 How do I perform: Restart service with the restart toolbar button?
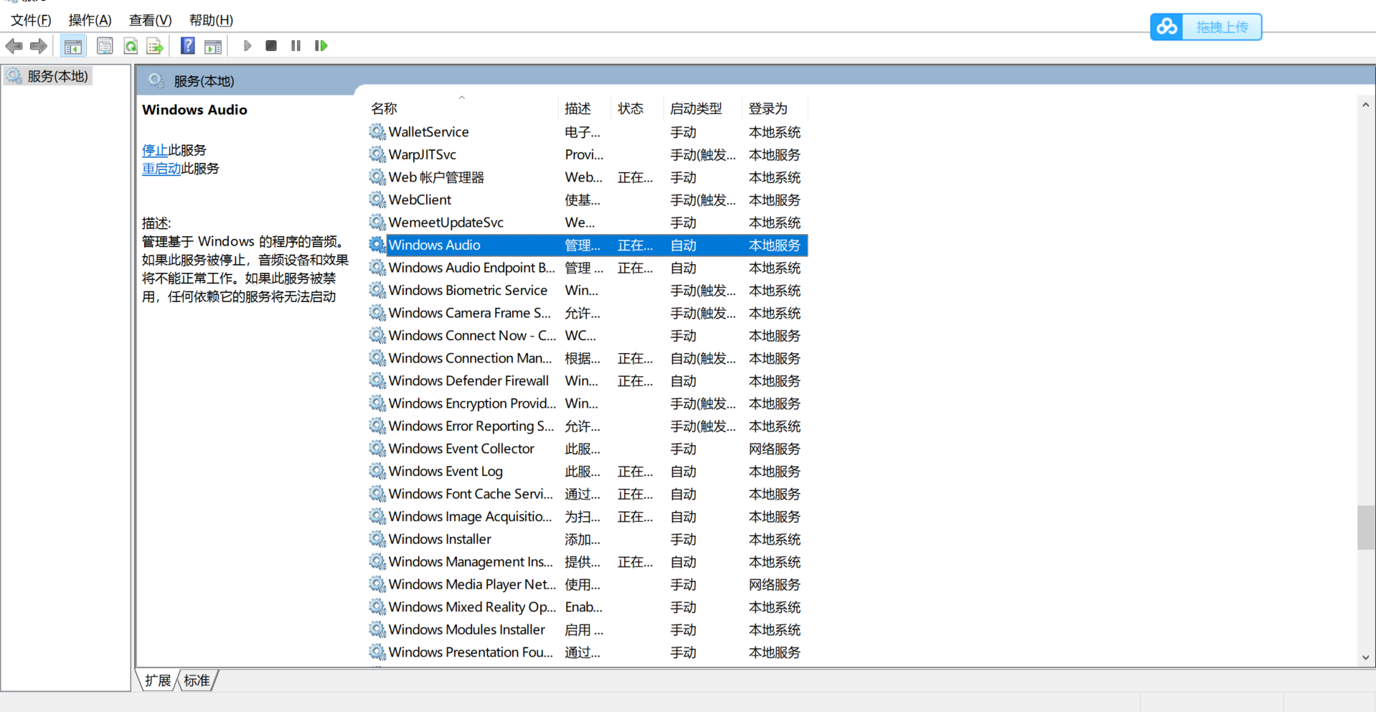321,46
